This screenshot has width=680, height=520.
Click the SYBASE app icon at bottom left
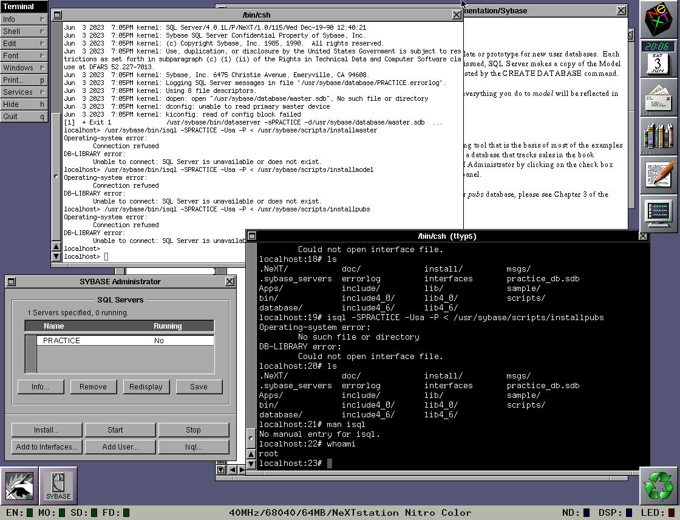(58, 486)
